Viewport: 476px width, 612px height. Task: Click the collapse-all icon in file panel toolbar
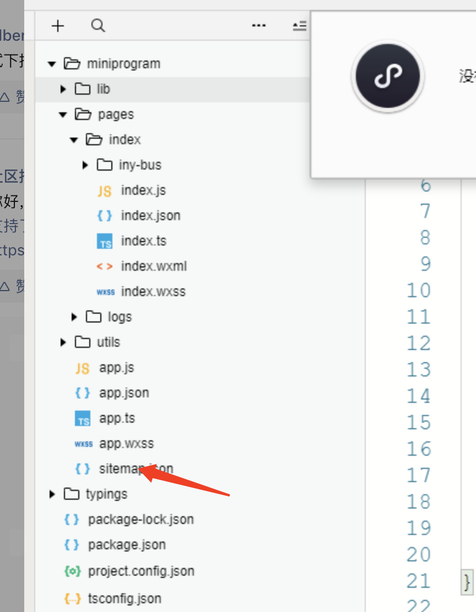[x=299, y=26]
